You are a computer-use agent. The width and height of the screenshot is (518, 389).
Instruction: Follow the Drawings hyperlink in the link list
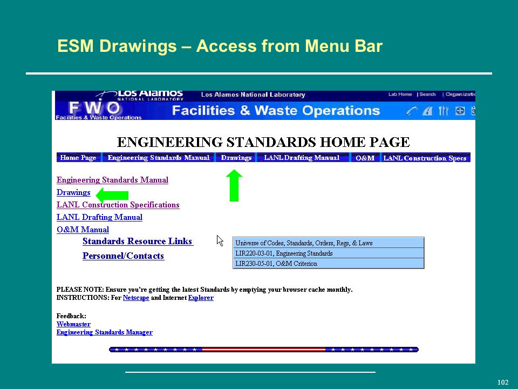73,192
